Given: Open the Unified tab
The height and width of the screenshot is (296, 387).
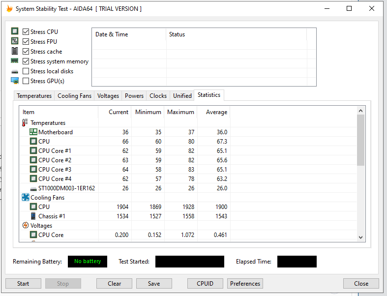Looking at the screenshot, I should 182,96.
